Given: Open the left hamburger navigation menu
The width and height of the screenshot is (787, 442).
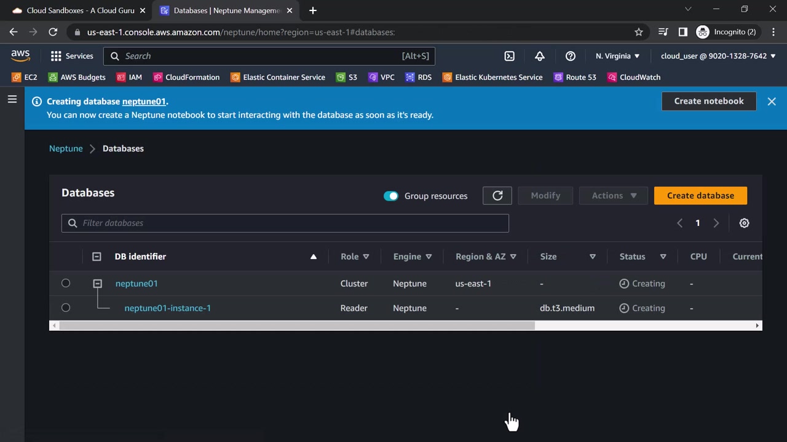Looking at the screenshot, I should [x=12, y=99].
